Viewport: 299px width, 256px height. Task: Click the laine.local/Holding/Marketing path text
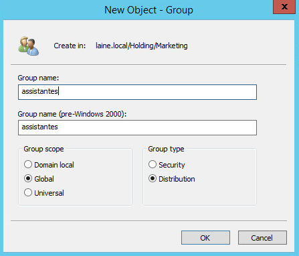[142, 46]
